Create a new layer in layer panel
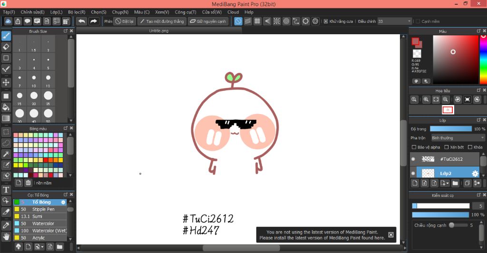This screenshot has height=253, width=487. [415, 183]
